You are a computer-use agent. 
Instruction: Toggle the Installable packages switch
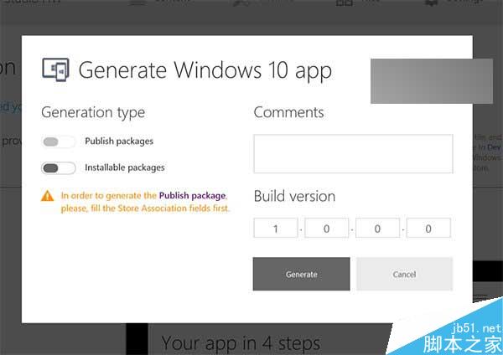[58, 167]
